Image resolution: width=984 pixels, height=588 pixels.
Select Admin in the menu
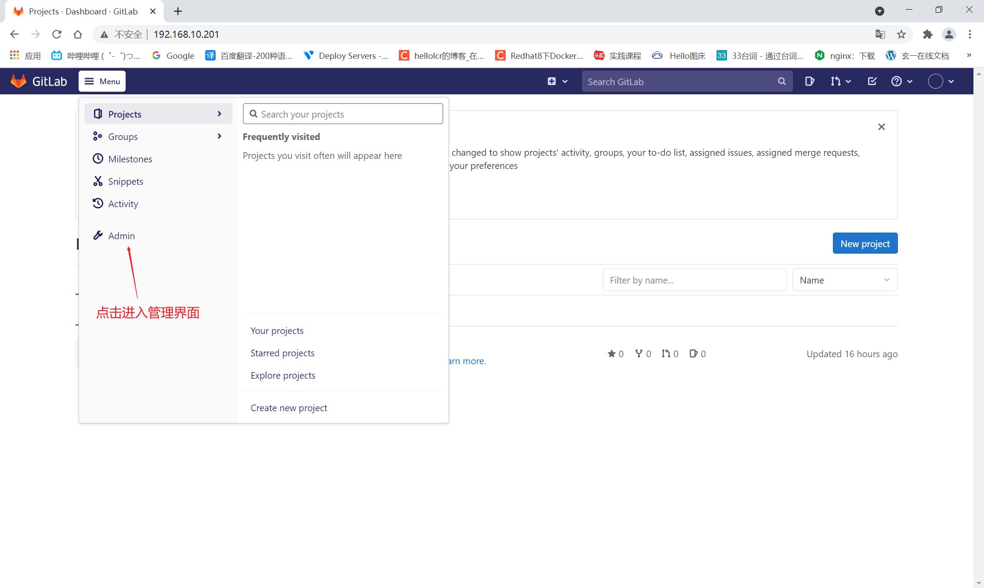[x=121, y=236]
